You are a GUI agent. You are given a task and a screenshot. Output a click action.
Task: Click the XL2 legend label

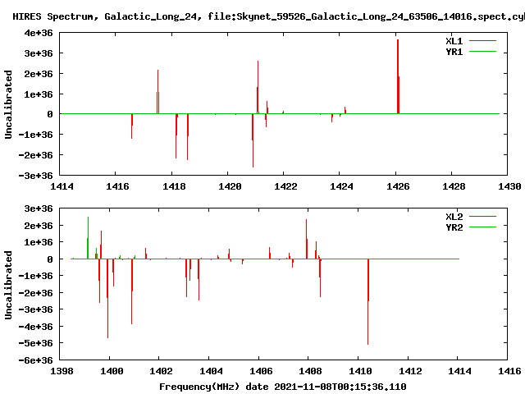click(454, 217)
